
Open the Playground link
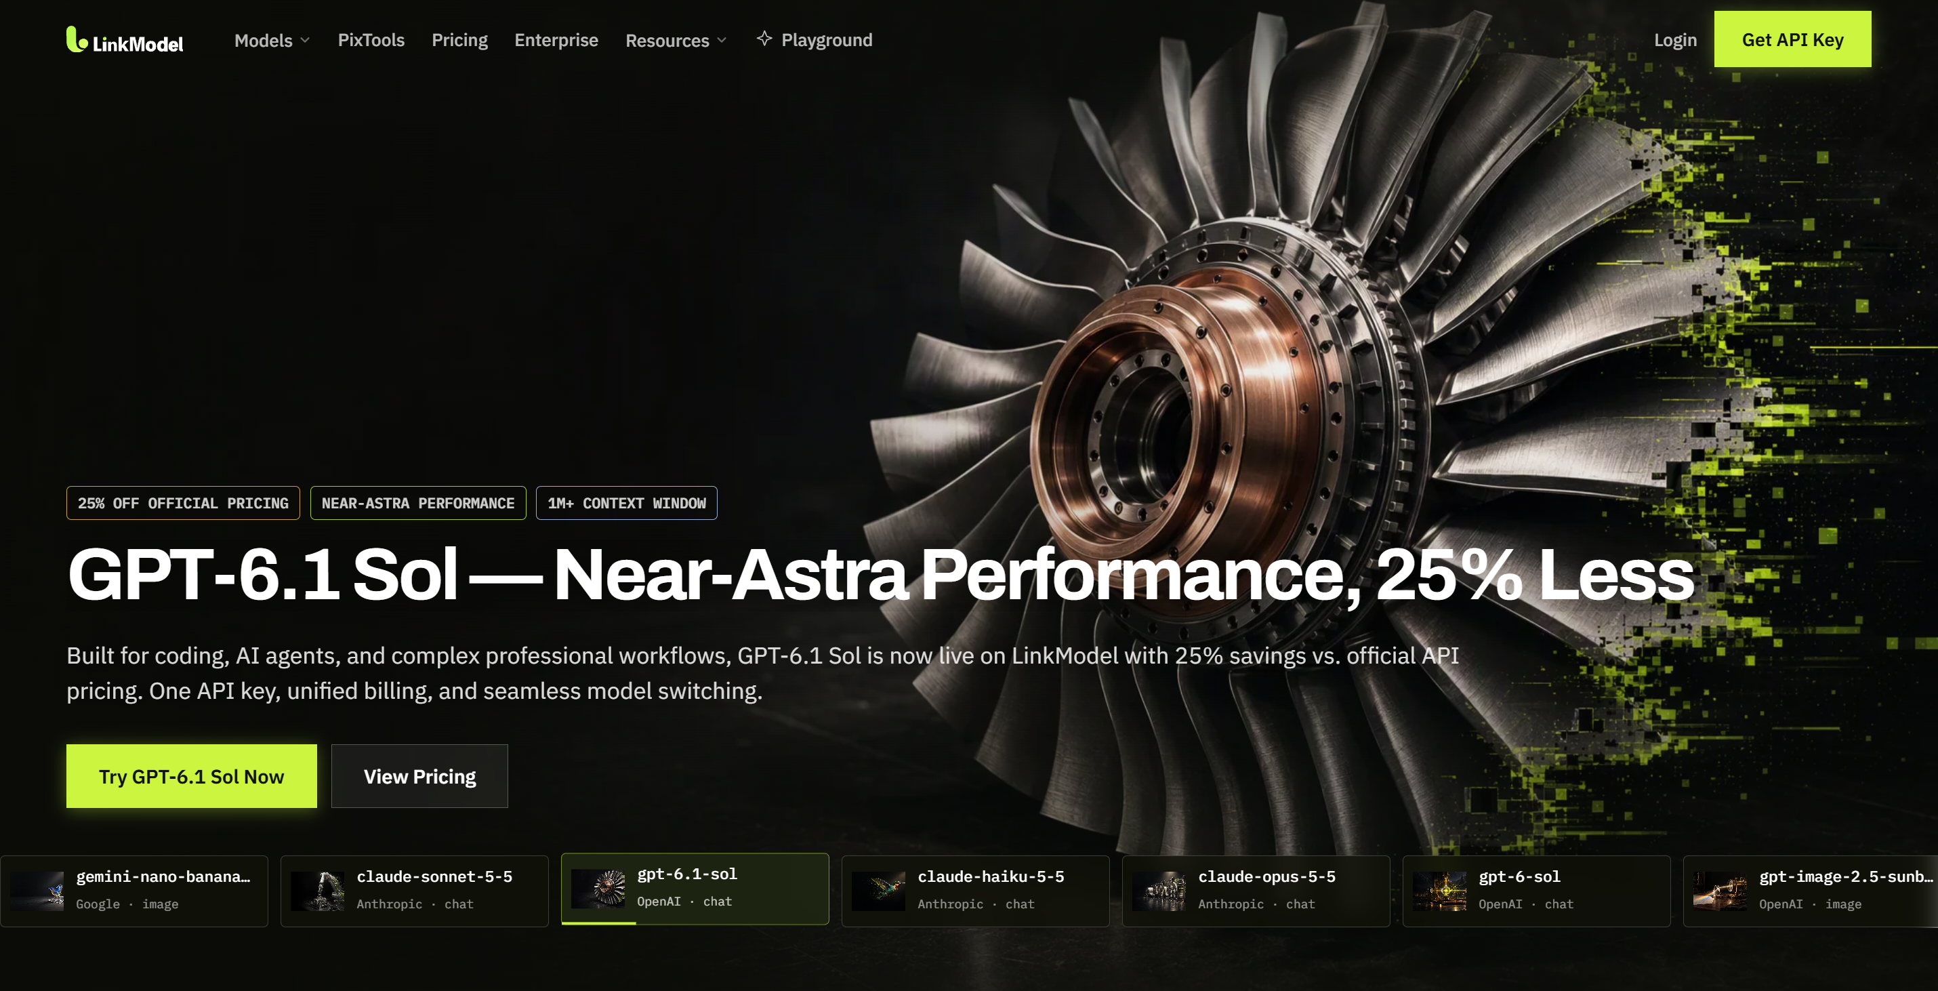[827, 40]
